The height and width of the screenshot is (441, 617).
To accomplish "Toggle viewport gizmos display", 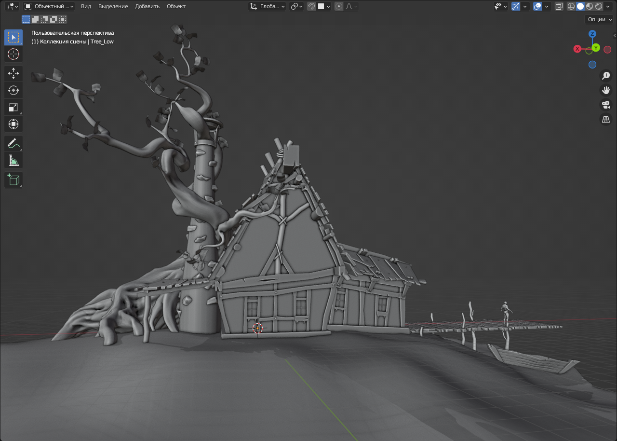I will tap(516, 6).
